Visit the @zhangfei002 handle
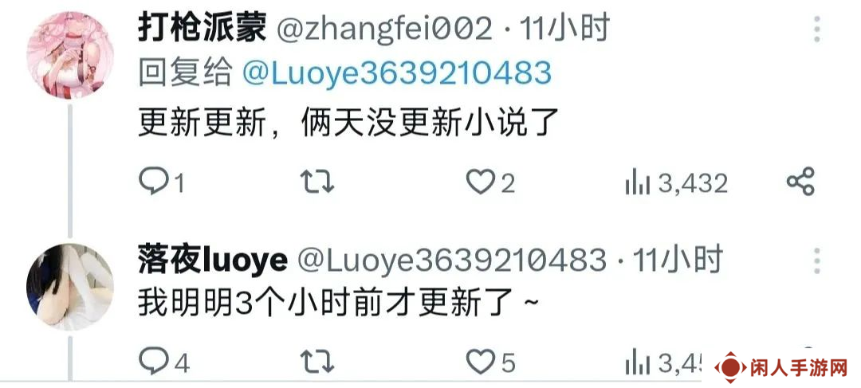Viewport: 861px width, 388px height. [384, 29]
